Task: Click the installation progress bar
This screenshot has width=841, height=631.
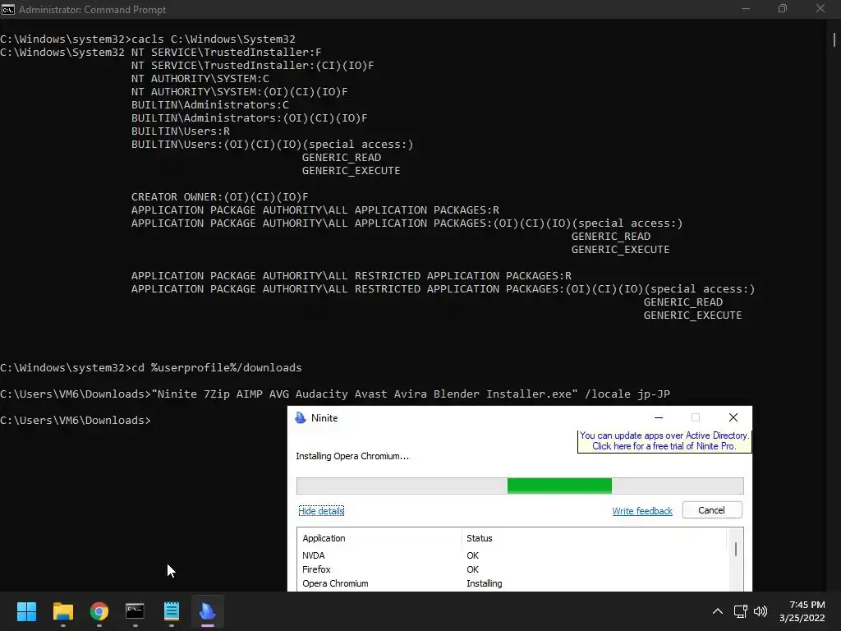Action: pyautogui.click(x=520, y=486)
